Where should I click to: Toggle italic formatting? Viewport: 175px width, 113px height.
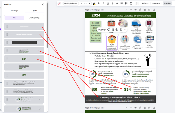pos(103,3)
